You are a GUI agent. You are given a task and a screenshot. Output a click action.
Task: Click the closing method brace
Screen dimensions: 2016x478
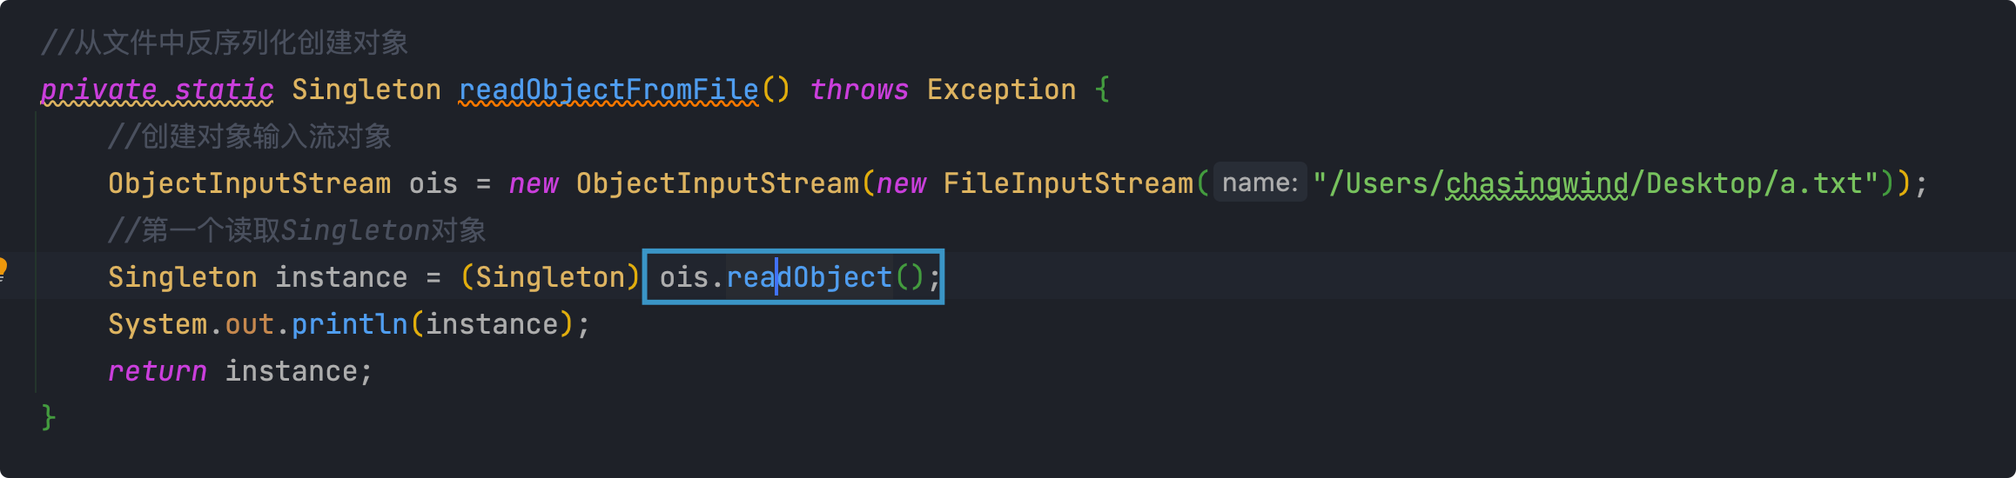pyautogui.click(x=49, y=418)
